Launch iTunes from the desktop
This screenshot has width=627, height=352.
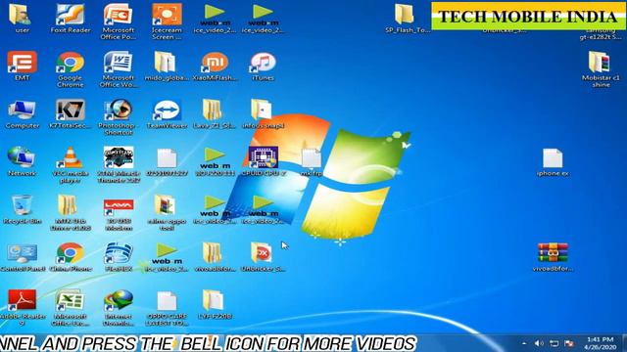pyautogui.click(x=263, y=63)
